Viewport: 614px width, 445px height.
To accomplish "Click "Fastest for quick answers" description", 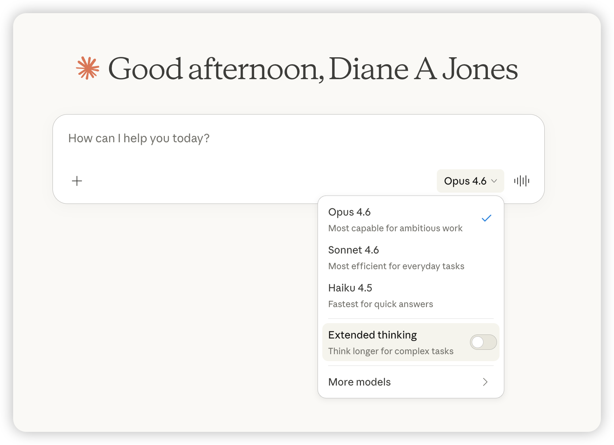I will tap(380, 304).
